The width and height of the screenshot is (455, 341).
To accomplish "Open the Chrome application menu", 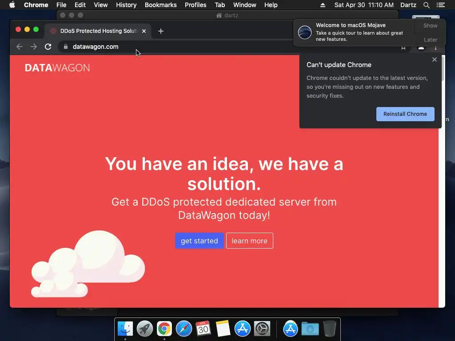I will point(36,5).
